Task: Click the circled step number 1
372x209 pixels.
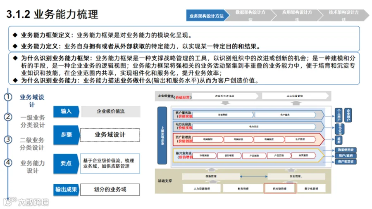Action: (x=8, y=97)
